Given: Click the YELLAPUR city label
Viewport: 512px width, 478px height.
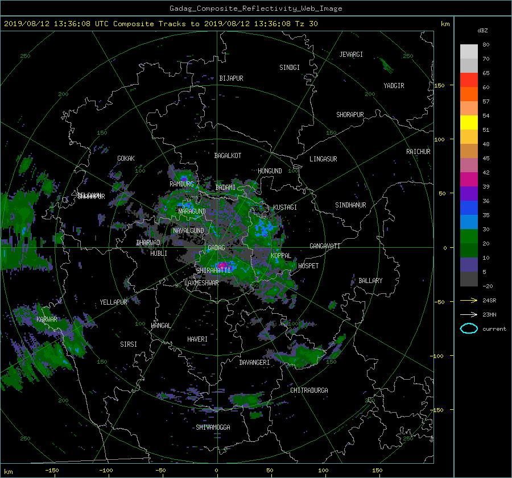Looking at the screenshot, I should coord(113,302).
